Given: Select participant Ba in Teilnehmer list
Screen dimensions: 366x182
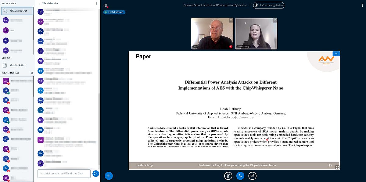Looking at the screenshot, I should tap(17, 168).
